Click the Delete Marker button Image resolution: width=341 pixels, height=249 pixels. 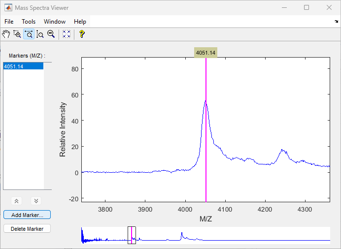[27, 229]
